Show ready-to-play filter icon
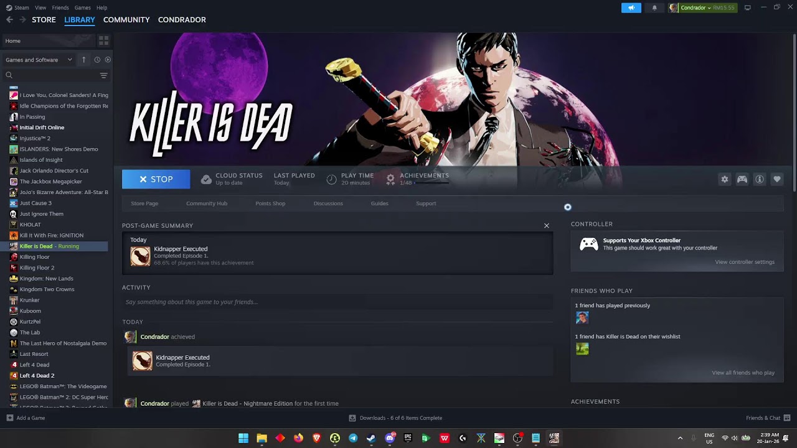Screen dimensions: 797x448 (x=108, y=60)
